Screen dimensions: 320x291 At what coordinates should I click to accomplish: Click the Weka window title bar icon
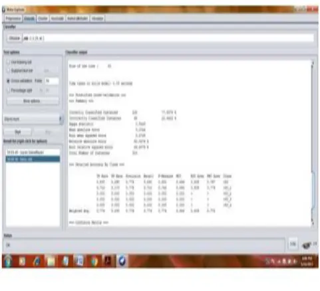click(x=4, y=9)
